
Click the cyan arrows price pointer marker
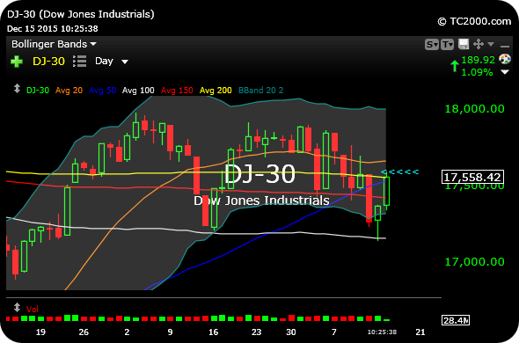pos(400,171)
